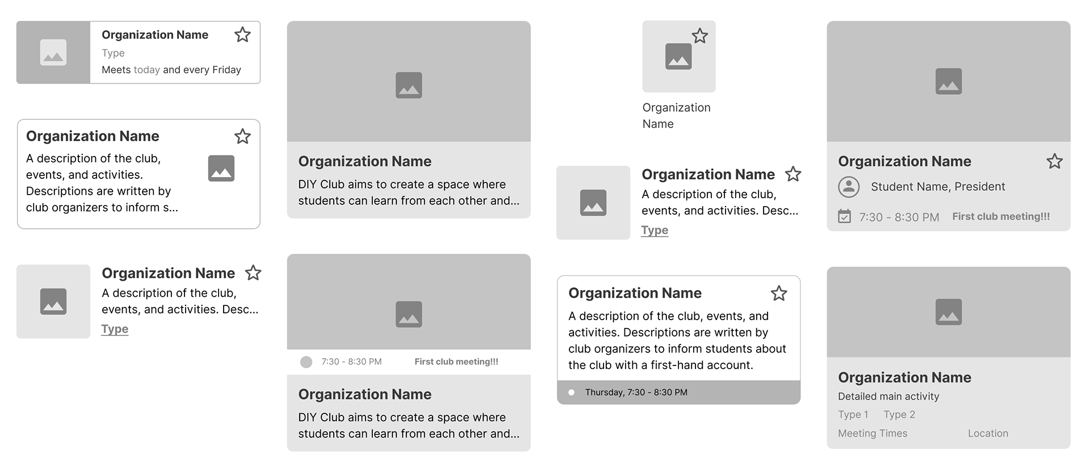Click the white dot before Thursday, 7:30 - 8:30 PM
The image size is (1090, 466).
point(572,392)
